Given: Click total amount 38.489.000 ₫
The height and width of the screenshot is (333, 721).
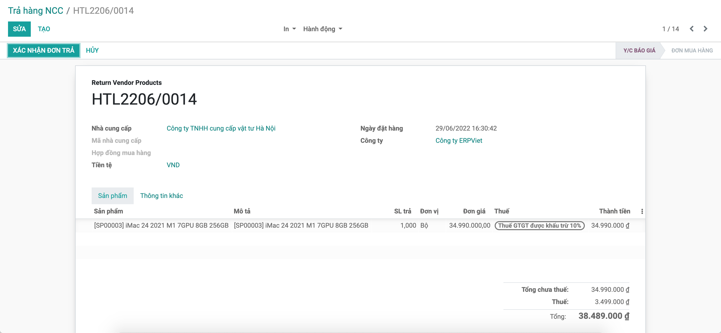Looking at the screenshot, I should click(604, 316).
